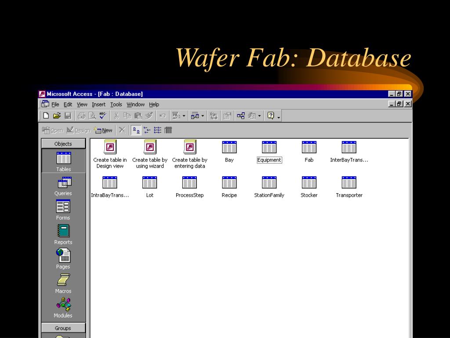450x338 pixels.
Task: Select Pages in the Objects bar
Action: coord(63,259)
